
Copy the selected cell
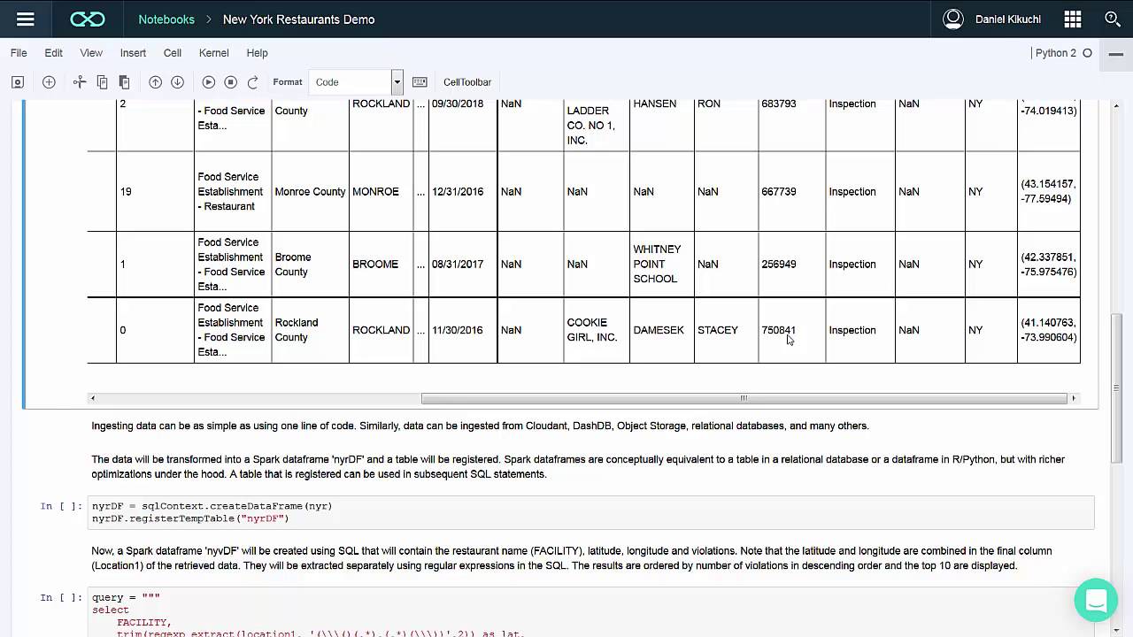[x=102, y=82]
